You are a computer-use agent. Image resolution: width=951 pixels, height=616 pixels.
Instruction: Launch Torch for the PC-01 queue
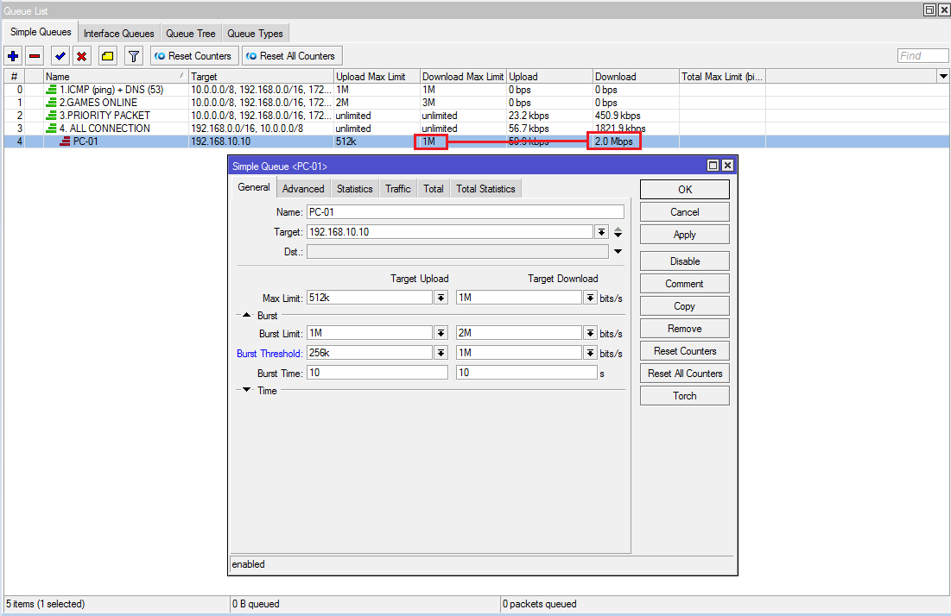click(x=684, y=395)
